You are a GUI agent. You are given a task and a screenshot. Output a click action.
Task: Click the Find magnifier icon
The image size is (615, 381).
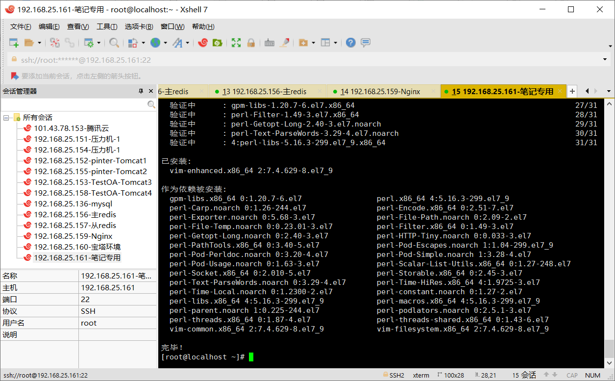[114, 43]
